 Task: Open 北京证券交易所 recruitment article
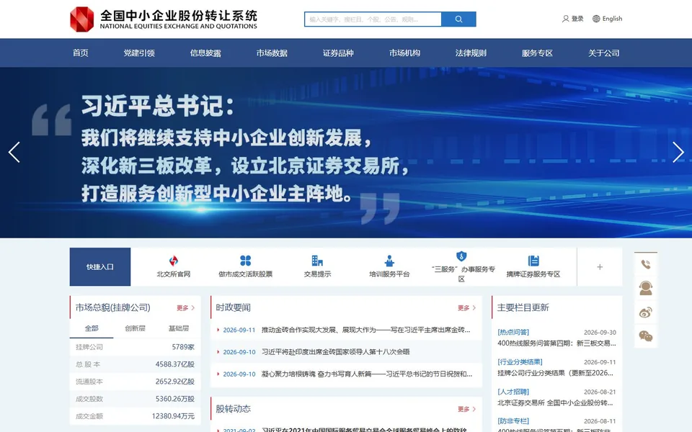555,402
